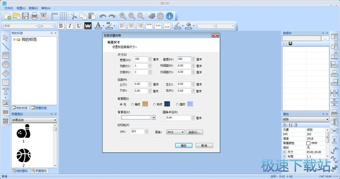Toggle bold formatting (B)

pyautogui.click(x=61, y=26)
